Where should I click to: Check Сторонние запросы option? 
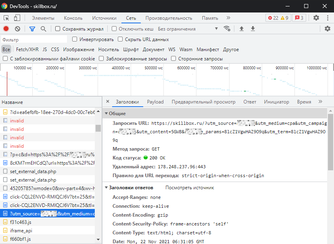click(173, 59)
